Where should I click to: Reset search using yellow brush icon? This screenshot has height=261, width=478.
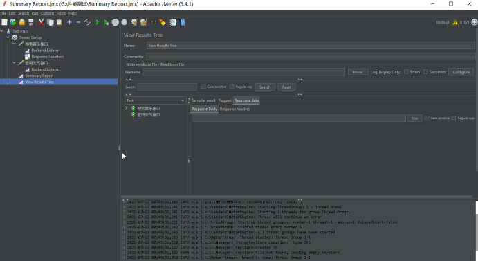tap(163, 22)
